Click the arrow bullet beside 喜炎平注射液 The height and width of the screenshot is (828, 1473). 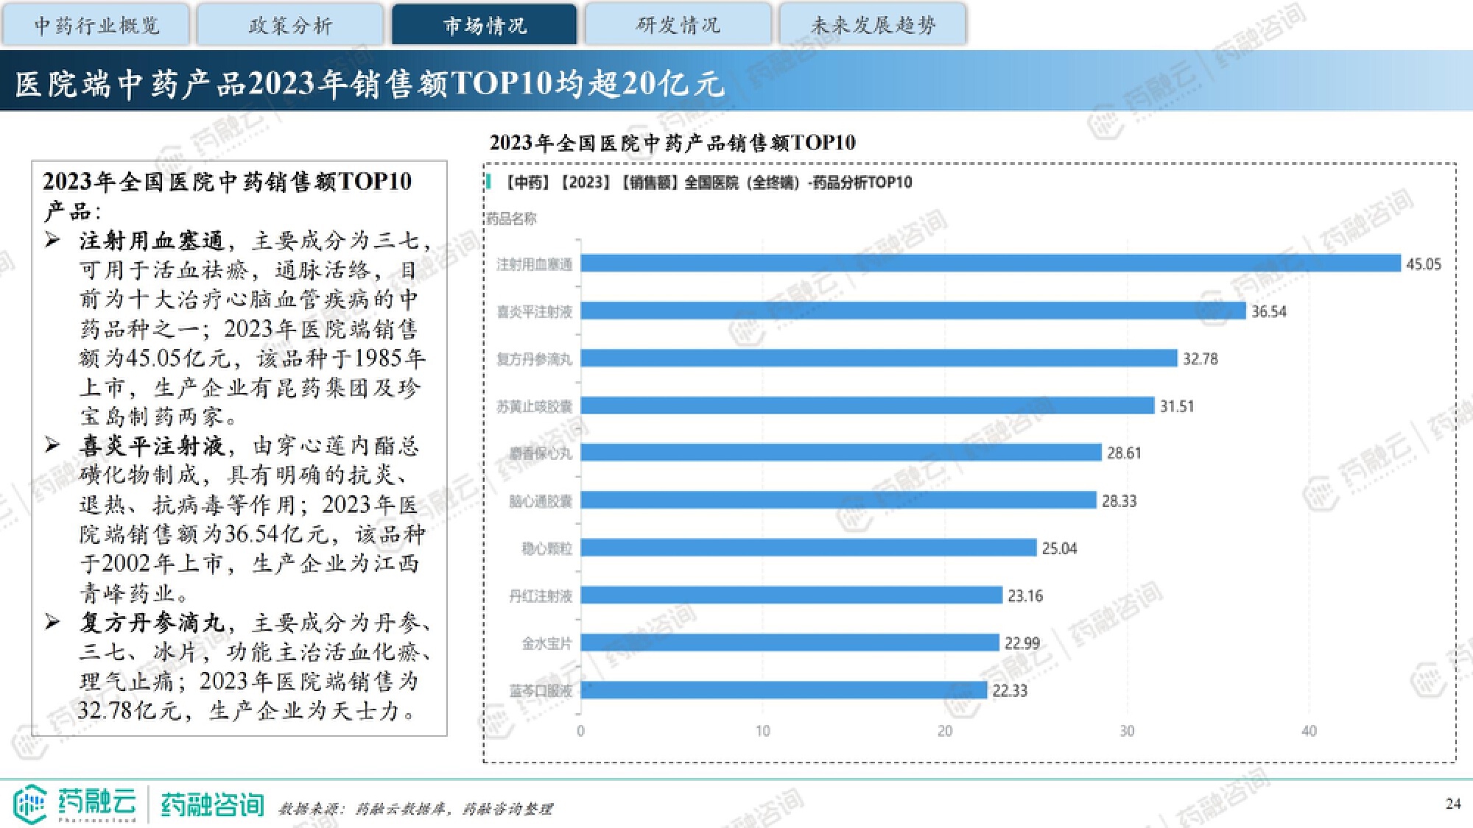(x=52, y=445)
